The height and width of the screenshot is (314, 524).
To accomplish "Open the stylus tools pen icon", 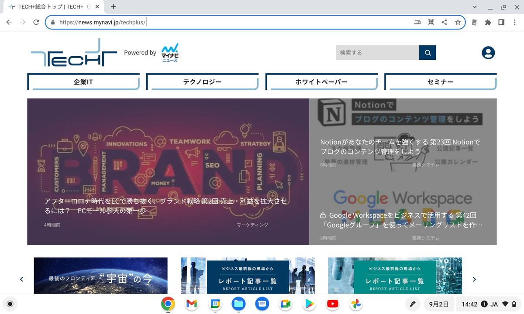I will point(412,304).
